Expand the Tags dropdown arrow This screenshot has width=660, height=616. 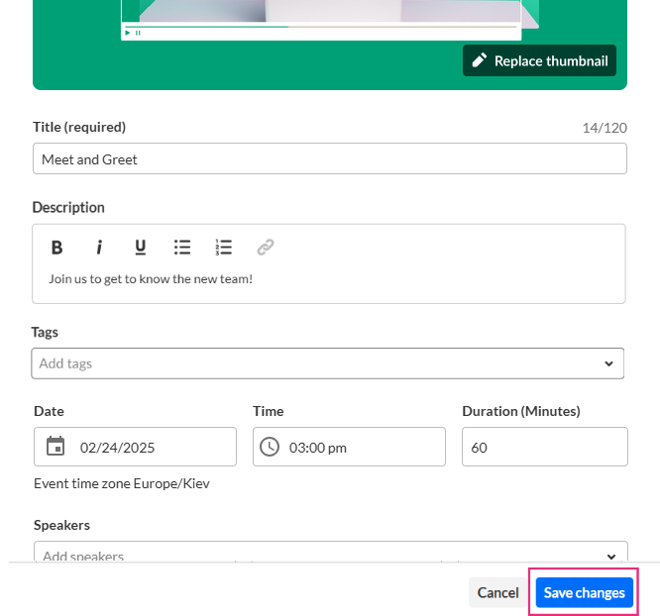click(608, 363)
